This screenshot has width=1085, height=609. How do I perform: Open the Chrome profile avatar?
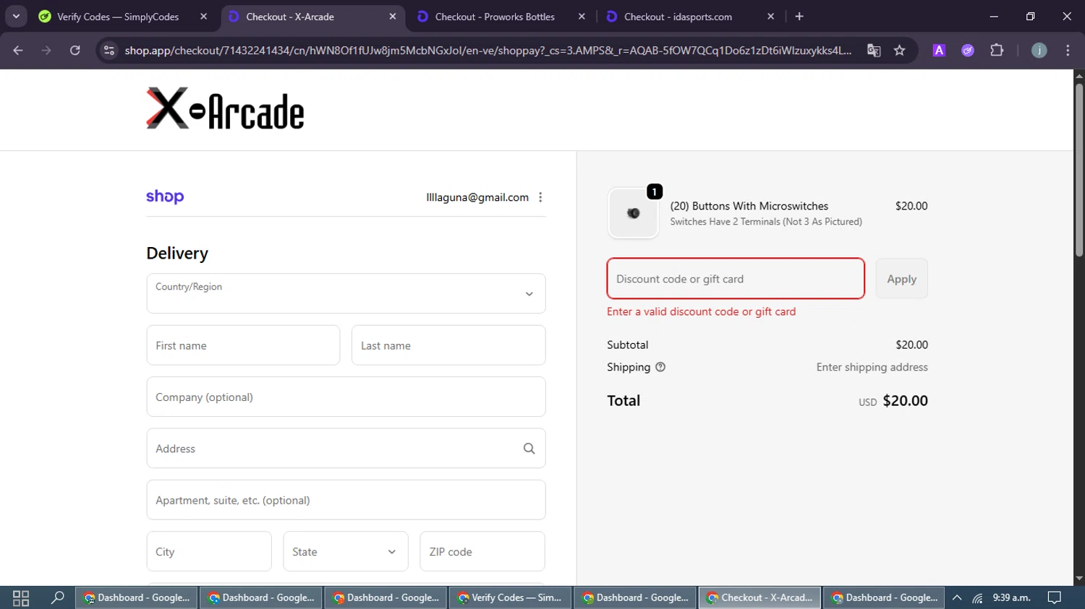[x=1039, y=50]
